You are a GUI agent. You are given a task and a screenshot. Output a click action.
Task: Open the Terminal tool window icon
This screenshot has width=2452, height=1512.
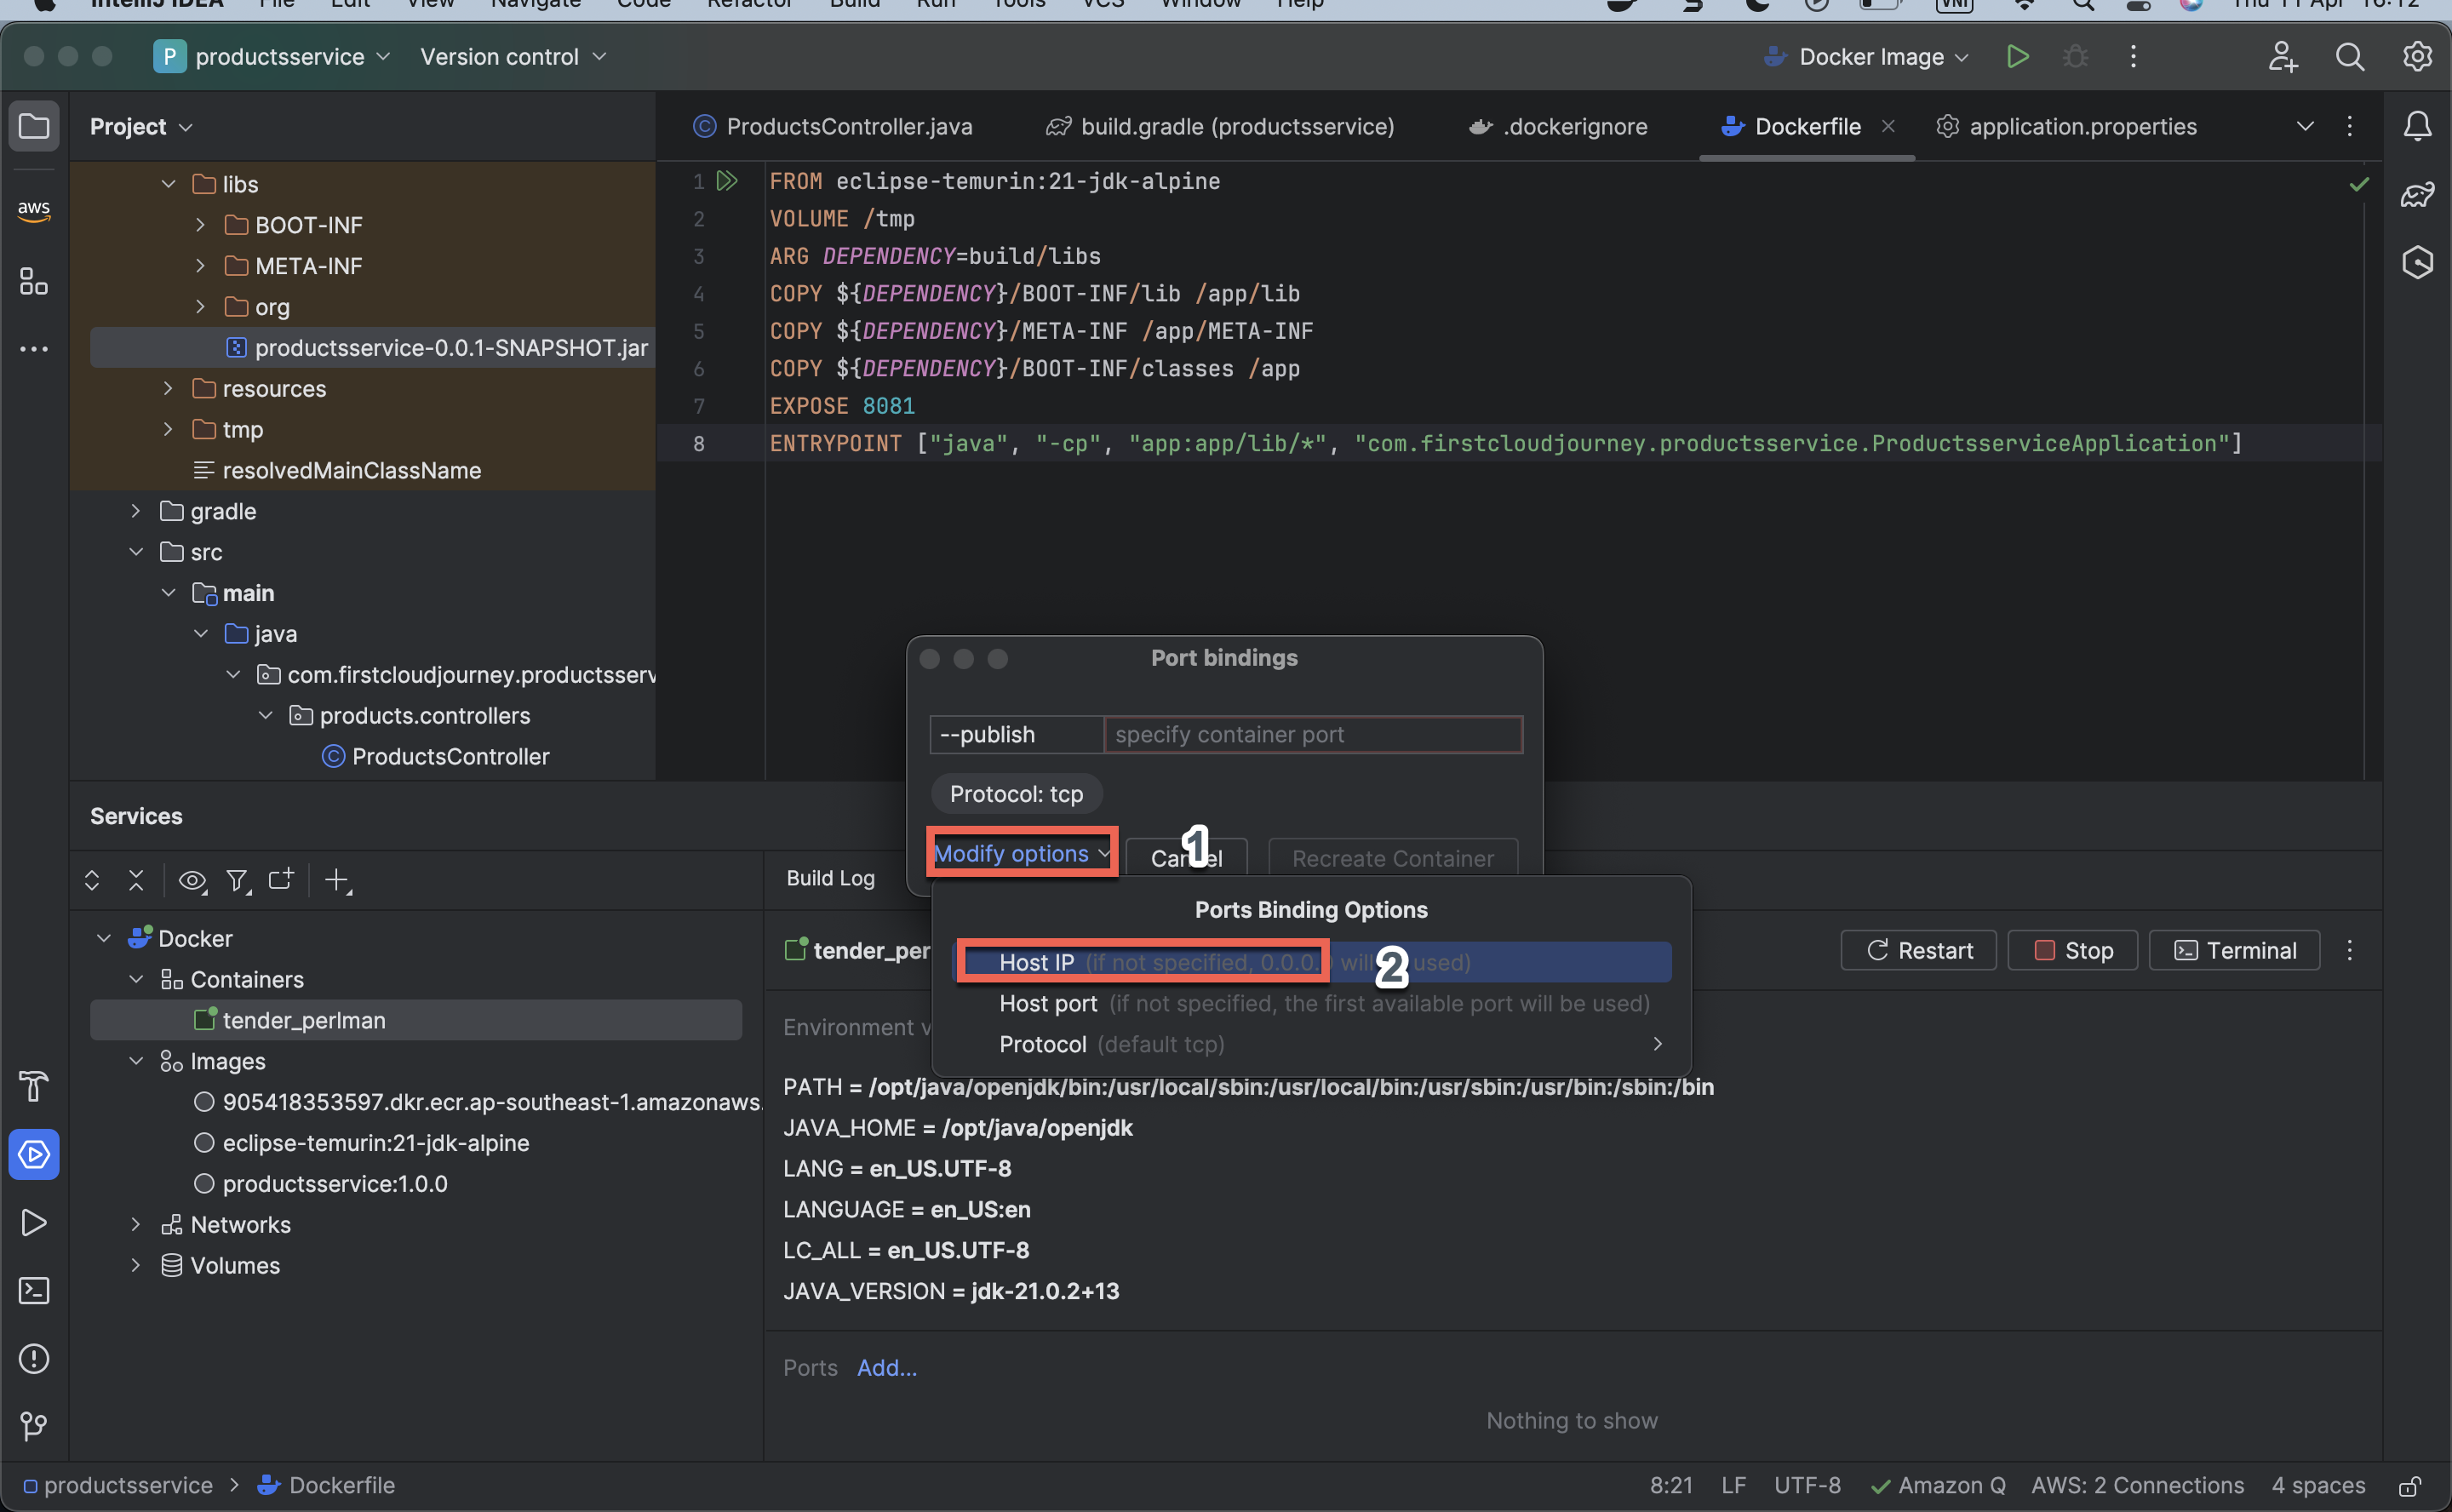34,1291
